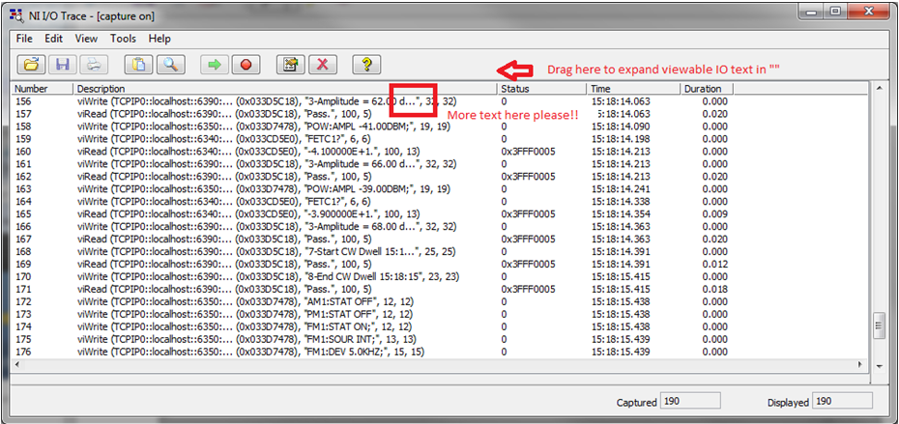Click status 0x3FFF0005 in row 160
This screenshot has width=899, height=424.
pos(528,152)
